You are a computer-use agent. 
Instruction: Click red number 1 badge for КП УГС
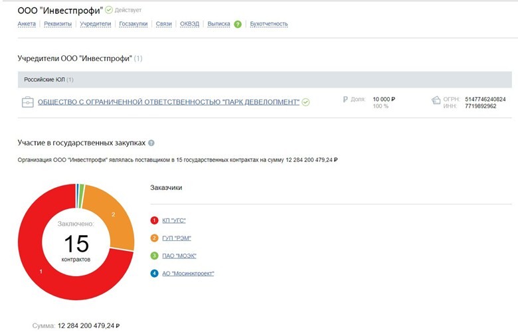155,220
